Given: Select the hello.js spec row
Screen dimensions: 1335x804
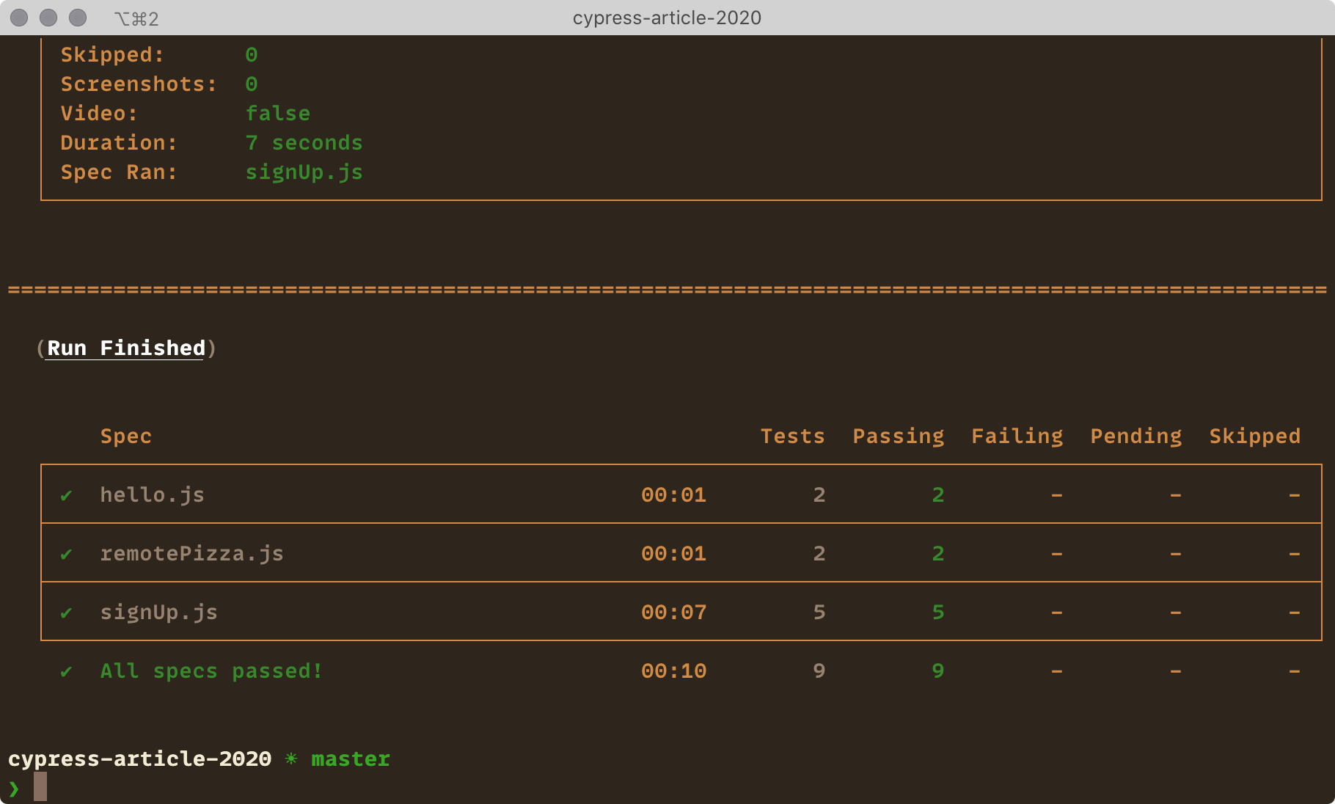Looking at the screenshot, I should pos(153,495).
